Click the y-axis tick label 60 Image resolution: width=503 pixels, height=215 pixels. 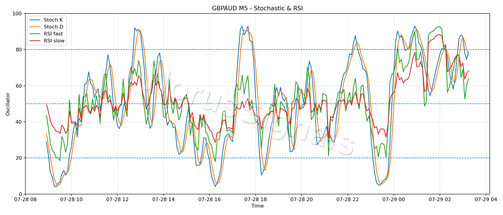click(19, 86)
